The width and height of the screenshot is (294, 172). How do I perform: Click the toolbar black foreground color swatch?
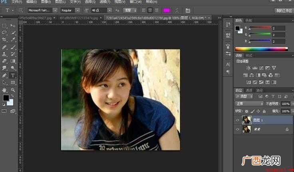(x=6, y=98)
